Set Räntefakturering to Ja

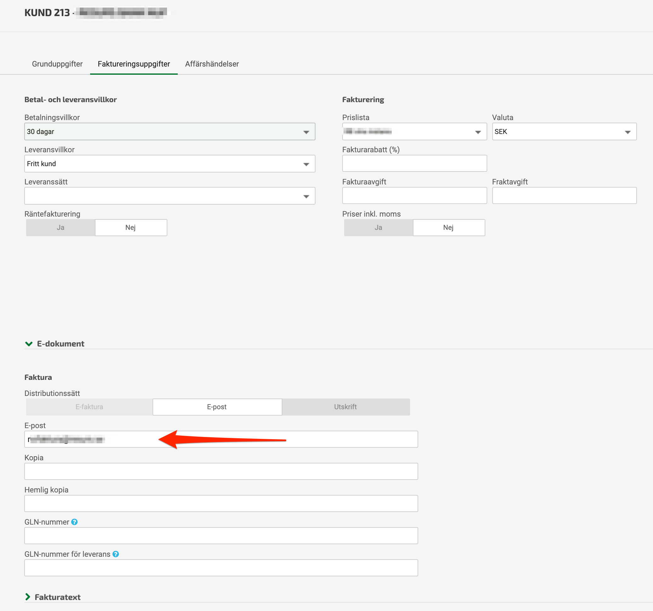[x=61, y=227]
